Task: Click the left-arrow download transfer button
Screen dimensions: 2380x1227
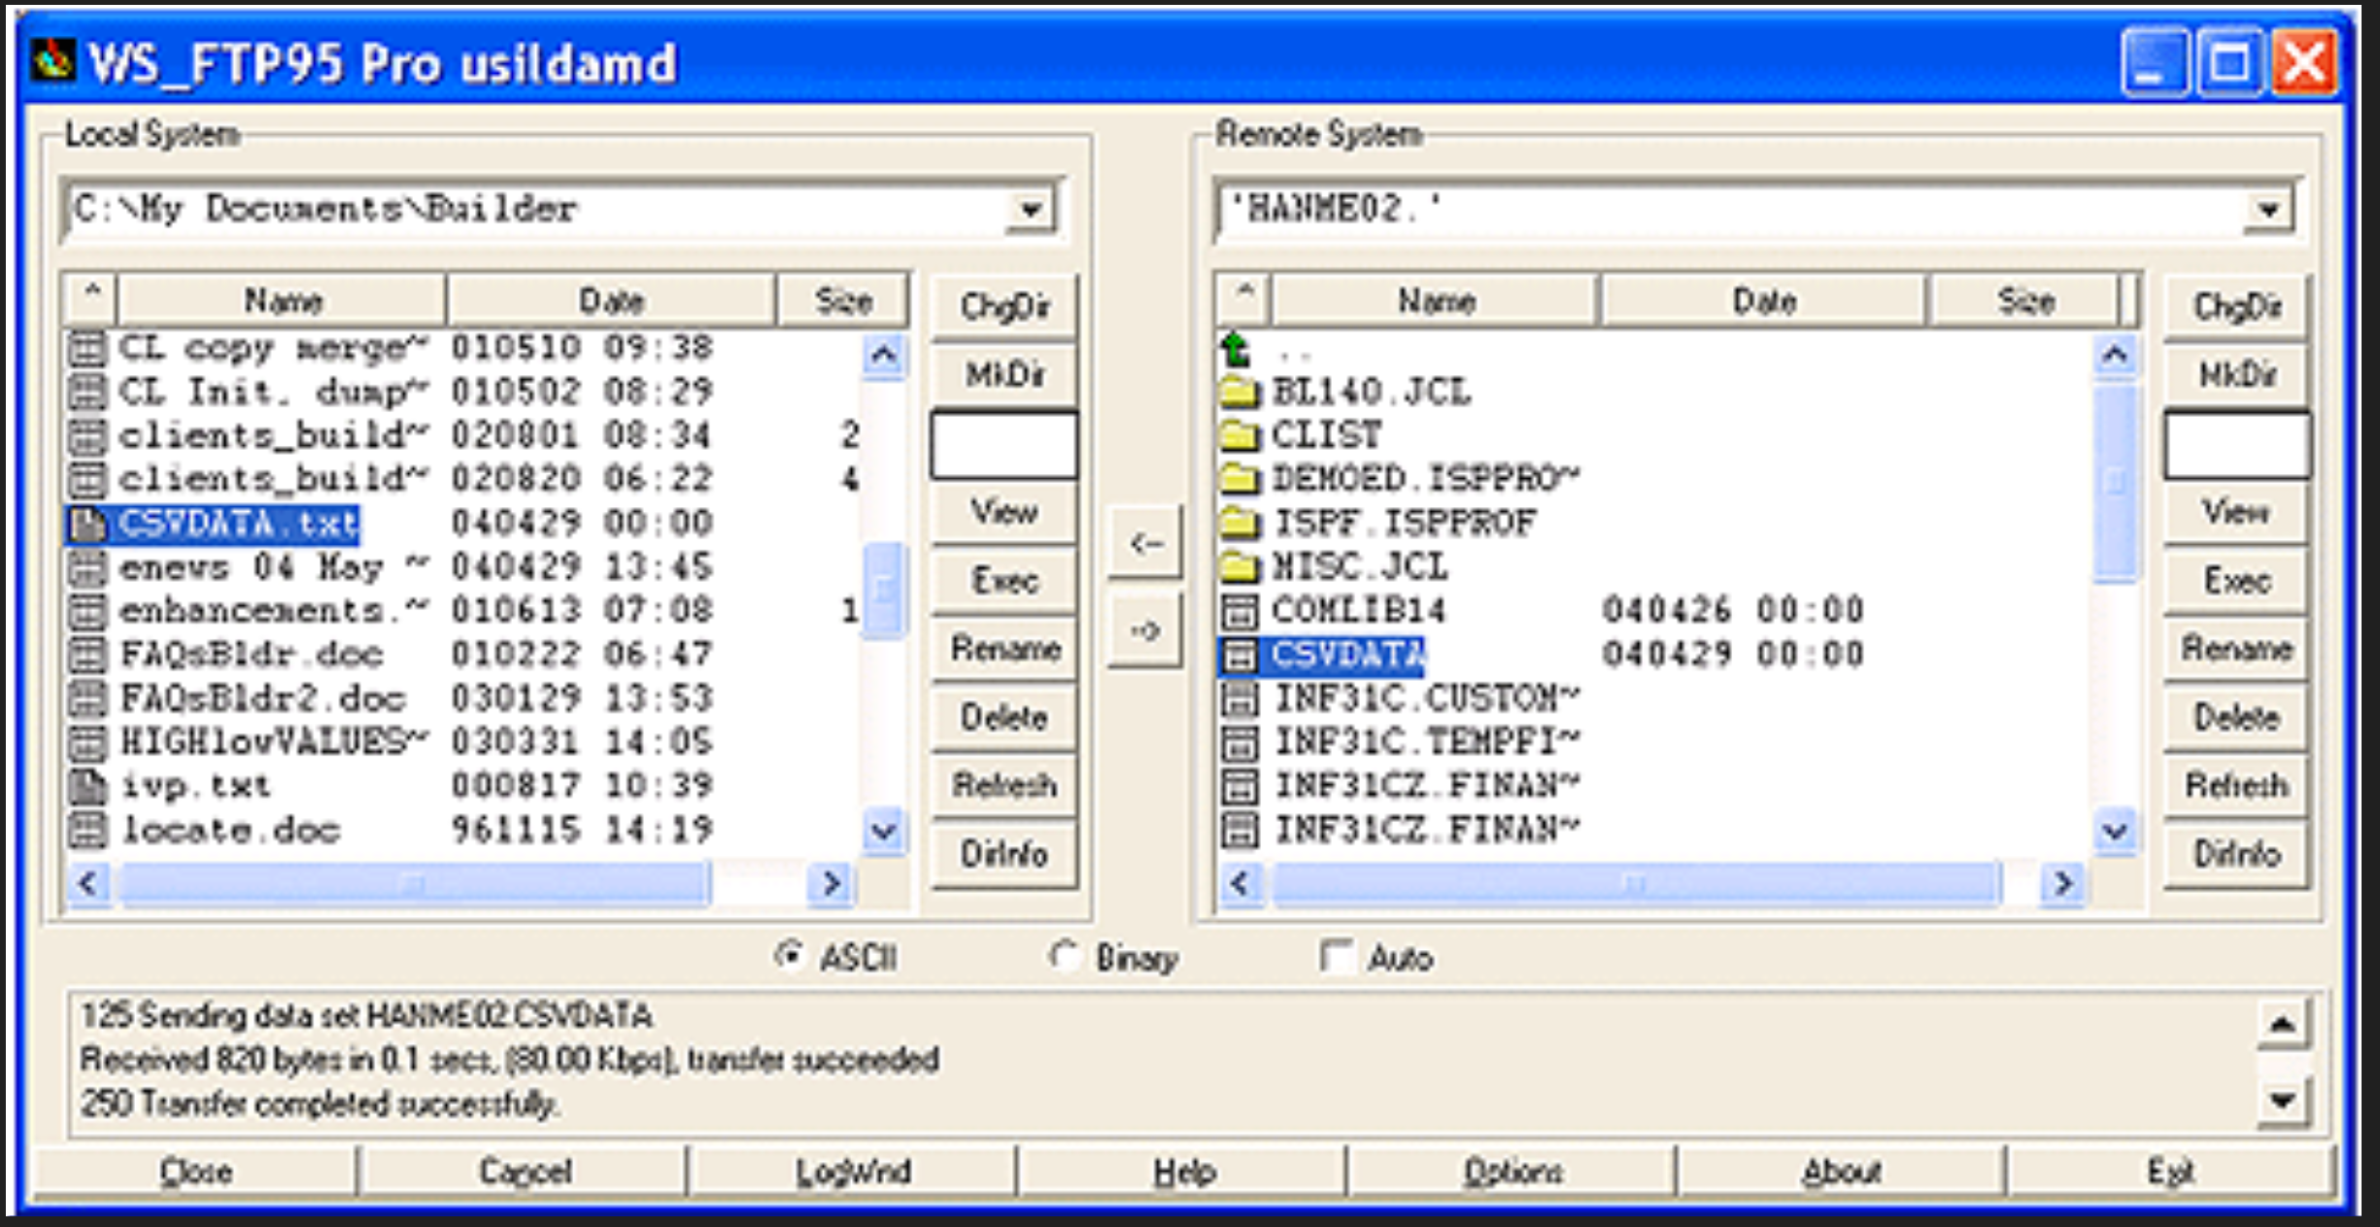Action: pos(1146,543)
